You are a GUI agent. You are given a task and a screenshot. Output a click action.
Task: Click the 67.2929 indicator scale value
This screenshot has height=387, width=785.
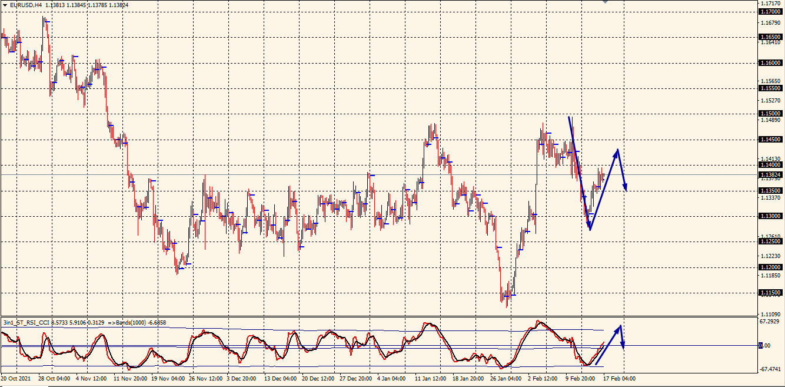click(x=771, y=322)
